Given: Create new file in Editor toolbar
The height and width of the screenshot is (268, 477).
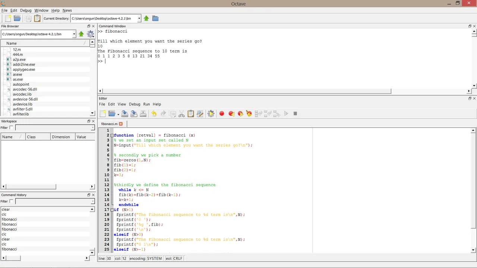Looking at the screenshot, I should 103,114.
